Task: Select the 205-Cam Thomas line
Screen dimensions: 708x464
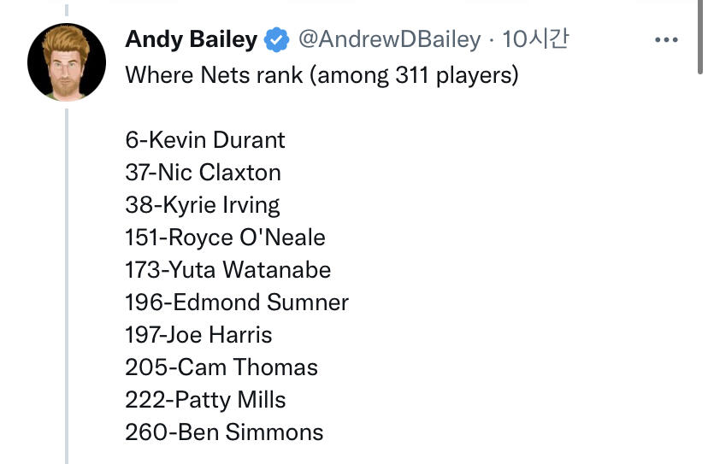Action: tap(221, 367)
